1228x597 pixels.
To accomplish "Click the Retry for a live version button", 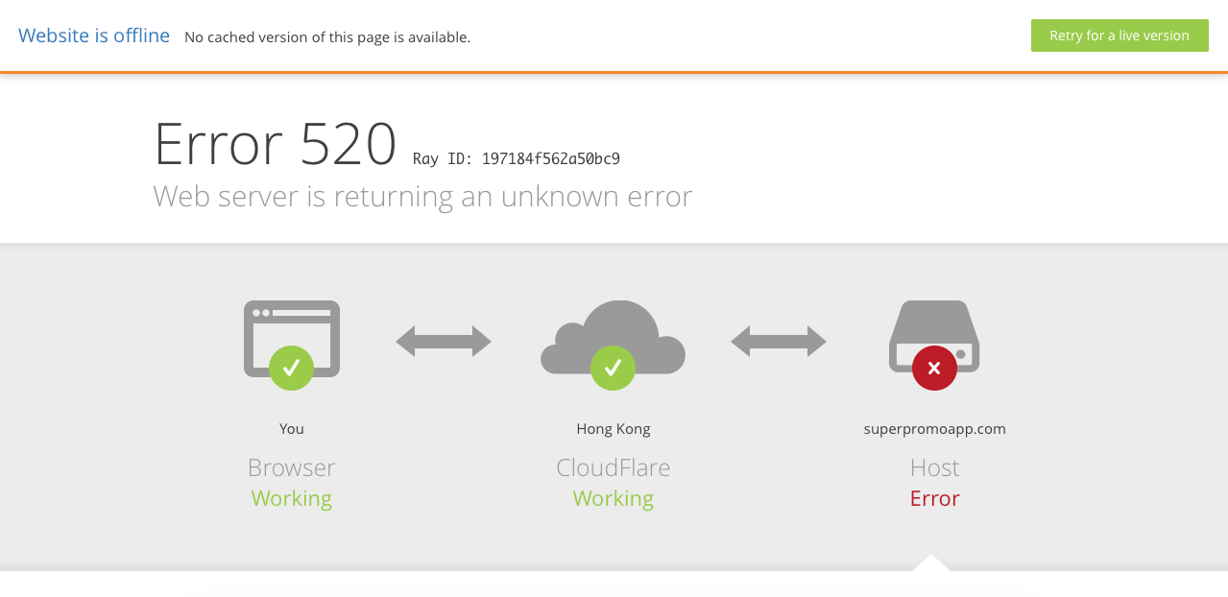I will click(1119, 36).
